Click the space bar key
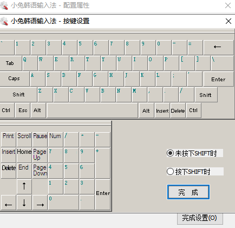This screenshot has height=228, width=235. 93,110
